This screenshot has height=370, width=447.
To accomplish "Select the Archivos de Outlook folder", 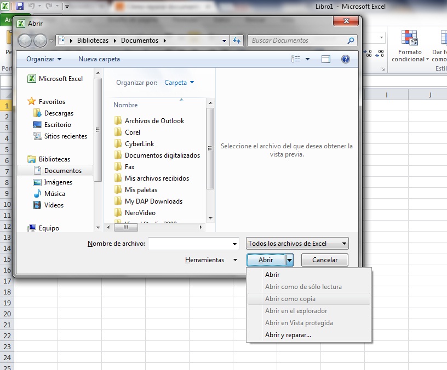I will click(149, 121).
